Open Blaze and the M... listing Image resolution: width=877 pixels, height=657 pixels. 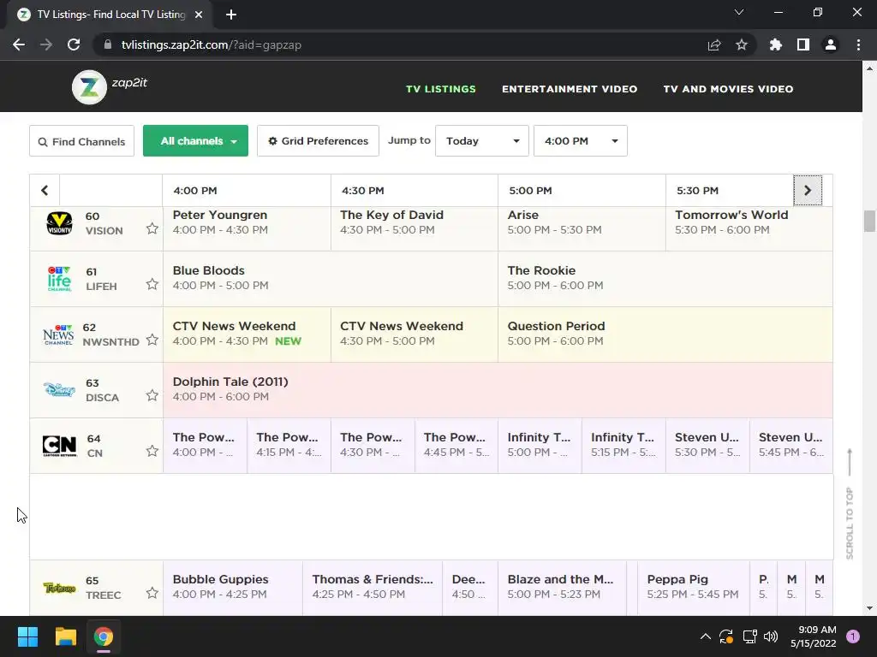(x=562, y=587)
